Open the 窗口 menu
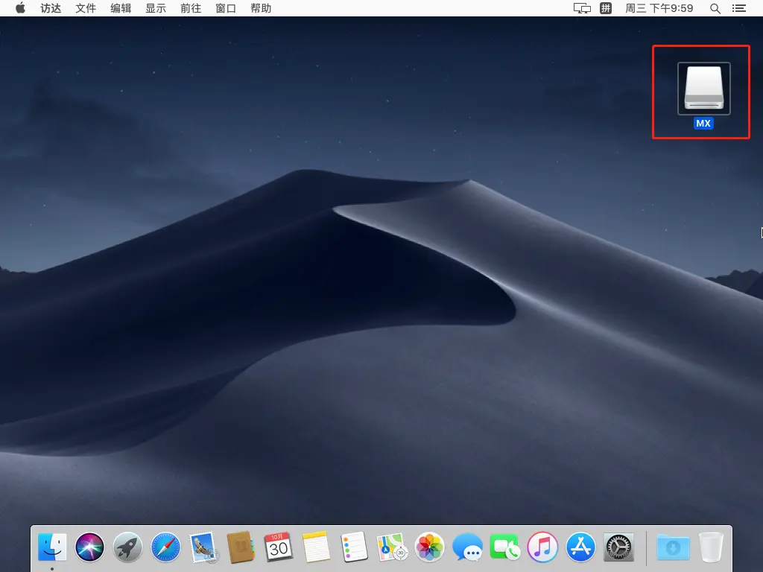The height and width of the screenshot is (572, 763). [x=226, y=8]
